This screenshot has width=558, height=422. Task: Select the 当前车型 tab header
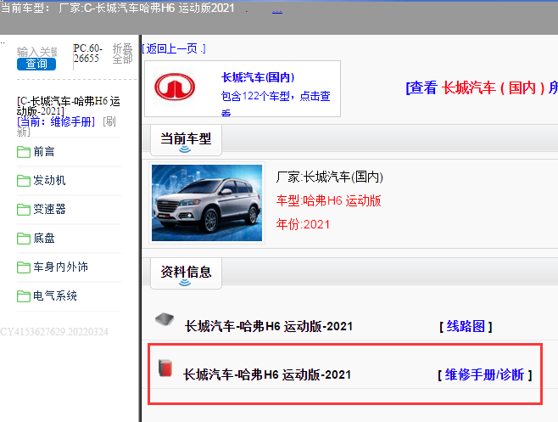[186, 138]
